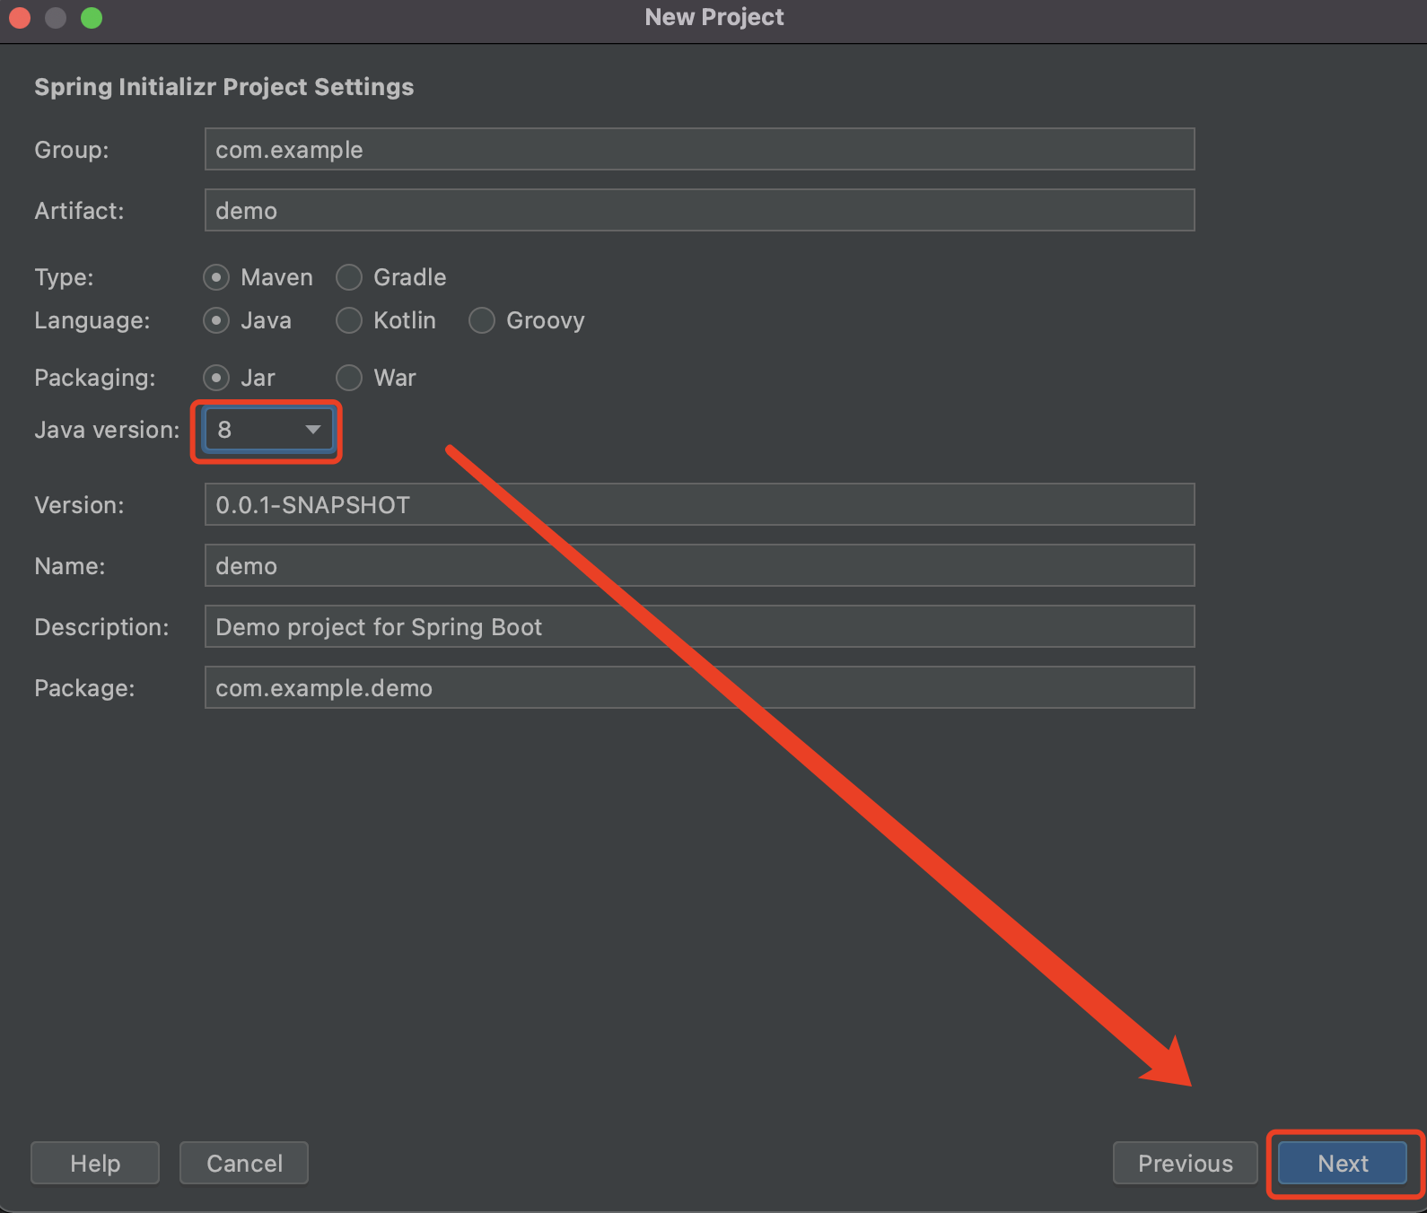
Task: Close the New Project window
Action: [20, 18]
